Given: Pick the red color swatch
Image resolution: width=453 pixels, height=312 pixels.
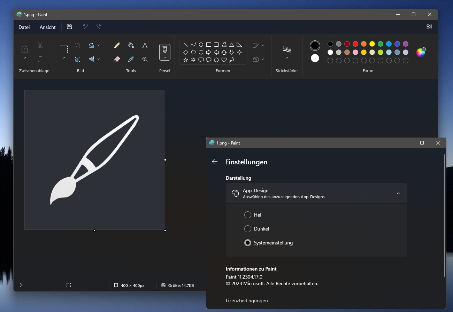Looking at the screenshot, I should click(x=355, y=44).
